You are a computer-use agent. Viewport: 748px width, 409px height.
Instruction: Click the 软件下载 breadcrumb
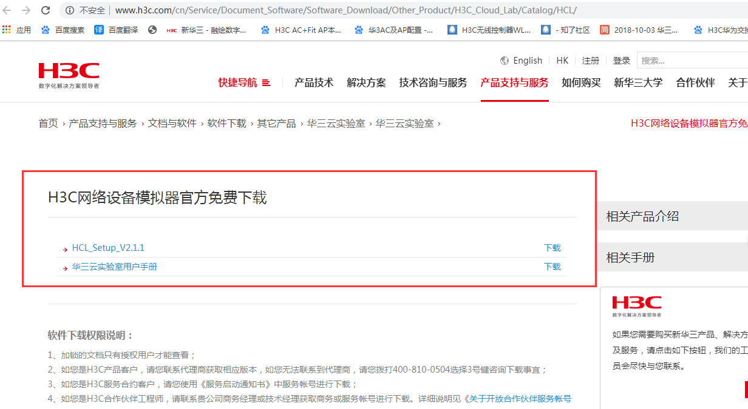tap(226, 123)
